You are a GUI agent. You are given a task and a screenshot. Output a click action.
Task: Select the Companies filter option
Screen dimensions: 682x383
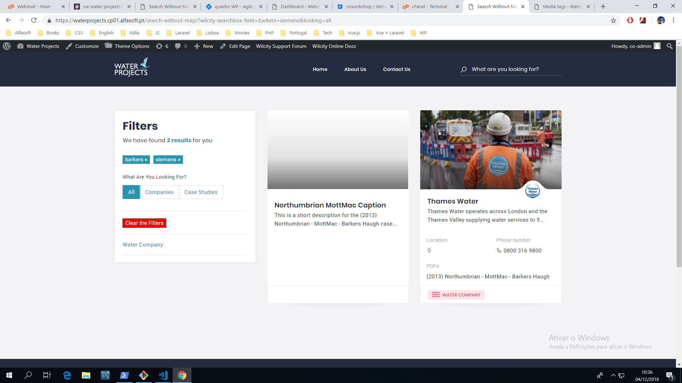pyautogui.click(x=159, y=192)
